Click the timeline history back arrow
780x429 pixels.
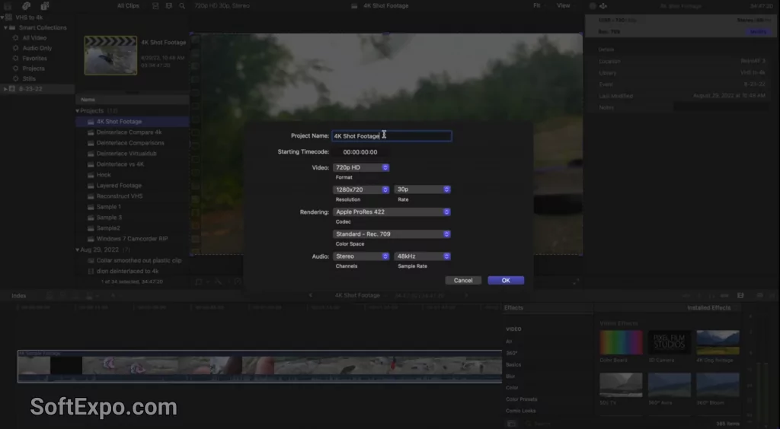coord(311,295)
